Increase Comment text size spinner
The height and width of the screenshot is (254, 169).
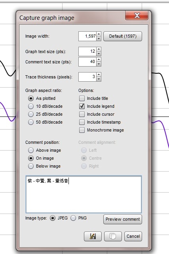pyautogui.click(x=99, y=59)
